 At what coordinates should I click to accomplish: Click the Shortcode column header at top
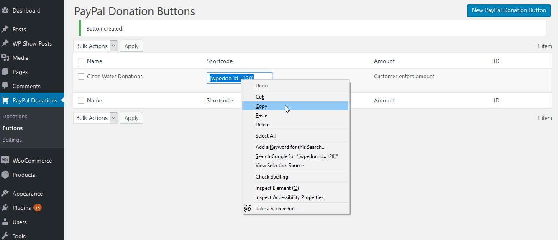(220, 61)
